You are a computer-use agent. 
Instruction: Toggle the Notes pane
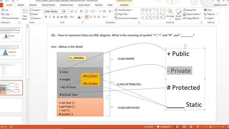(x=149, y=127)
